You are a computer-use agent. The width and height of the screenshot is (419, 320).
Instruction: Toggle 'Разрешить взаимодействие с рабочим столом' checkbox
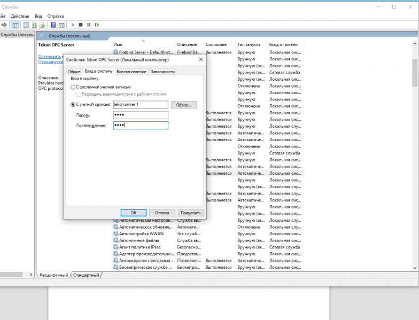tap(79, 93)
